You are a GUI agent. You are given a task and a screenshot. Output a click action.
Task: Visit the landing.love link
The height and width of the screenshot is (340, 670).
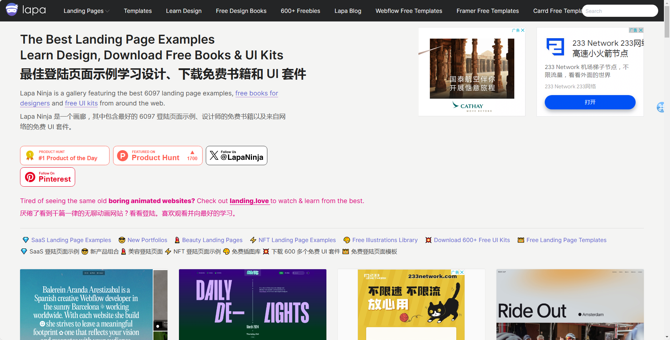(249, 201)
